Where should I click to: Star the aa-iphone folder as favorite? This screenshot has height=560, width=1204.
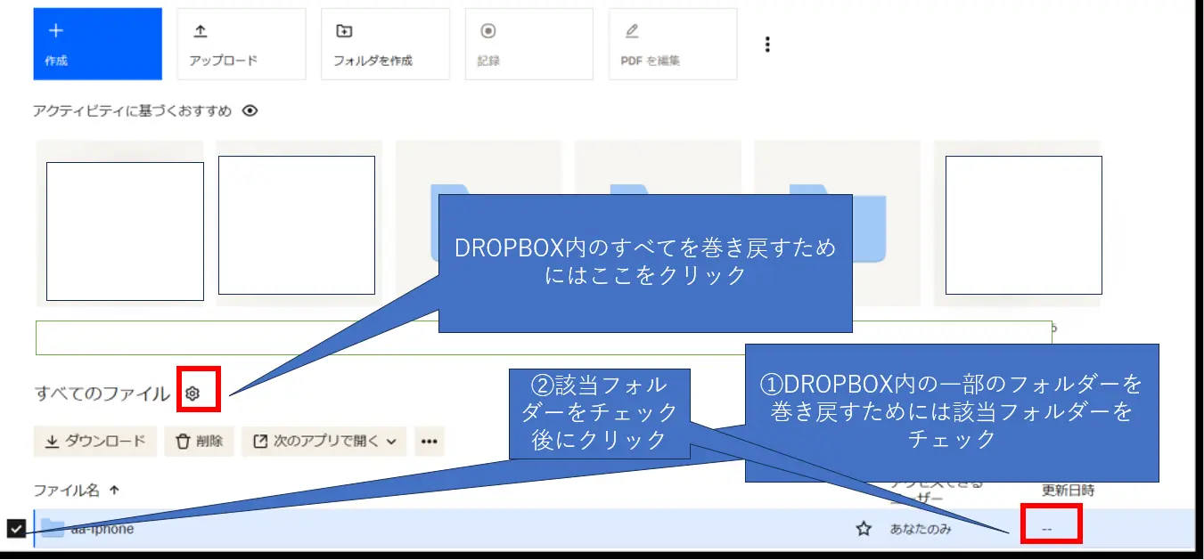point(864,528)
